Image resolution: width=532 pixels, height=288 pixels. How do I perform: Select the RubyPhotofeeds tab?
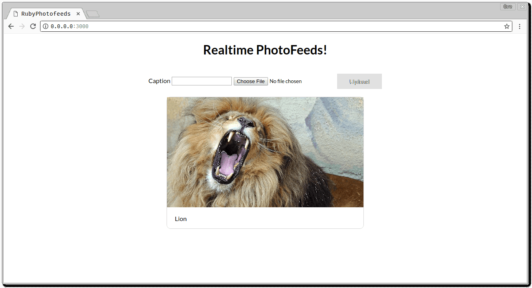46,14
